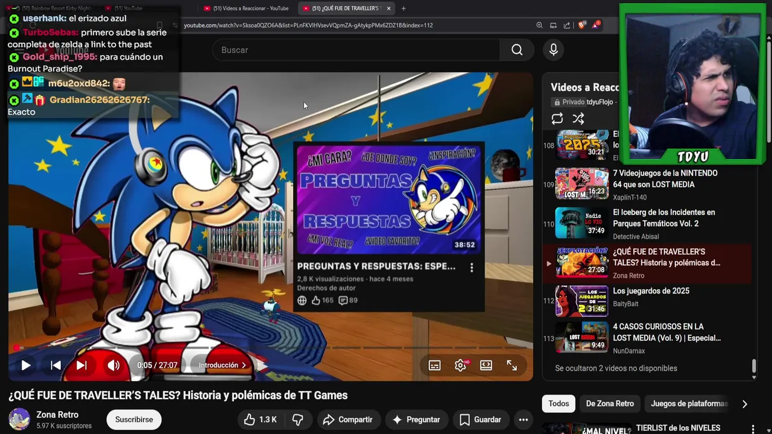Click 5.97 K suscriptores text
Screen dimensions: 772x434
(64, 426)
